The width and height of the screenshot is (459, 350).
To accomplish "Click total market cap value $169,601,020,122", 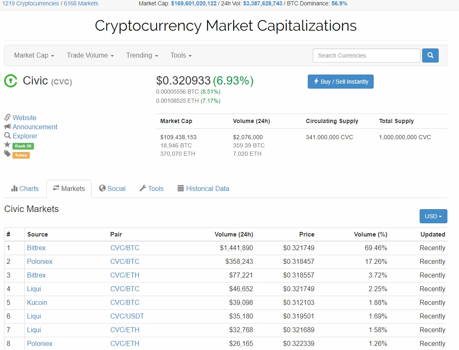I will pyautogui.click(x=194, y=3).
